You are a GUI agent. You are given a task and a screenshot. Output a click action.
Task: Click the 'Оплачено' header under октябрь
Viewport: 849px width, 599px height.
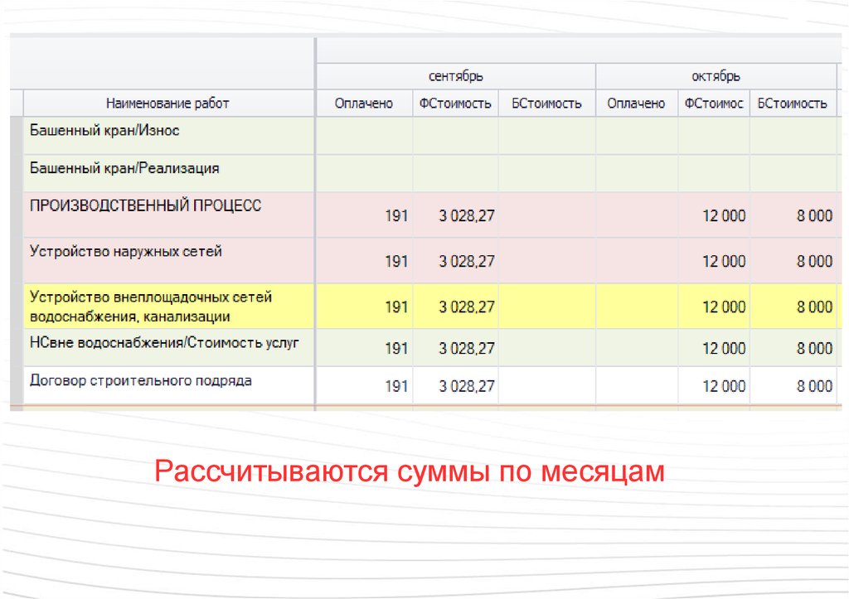click(636, 104)
